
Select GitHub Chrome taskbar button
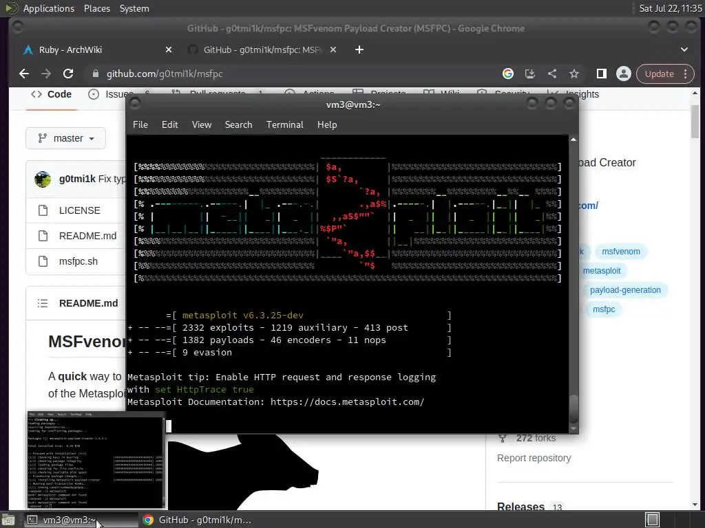[x=198, y=520]
